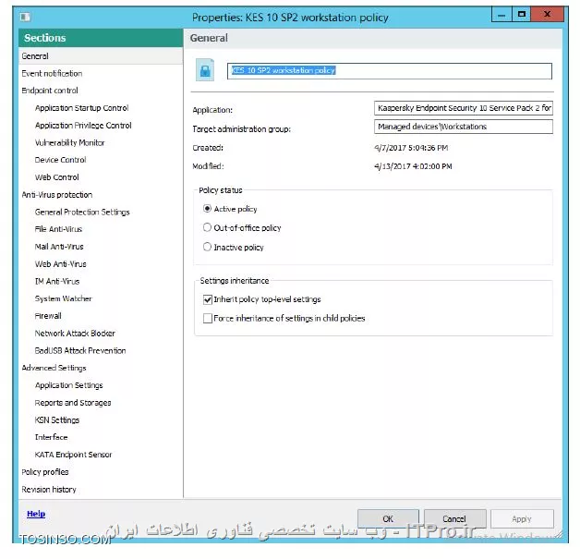Click the policy name input field

pyautogui.click(x=390, y=70)
